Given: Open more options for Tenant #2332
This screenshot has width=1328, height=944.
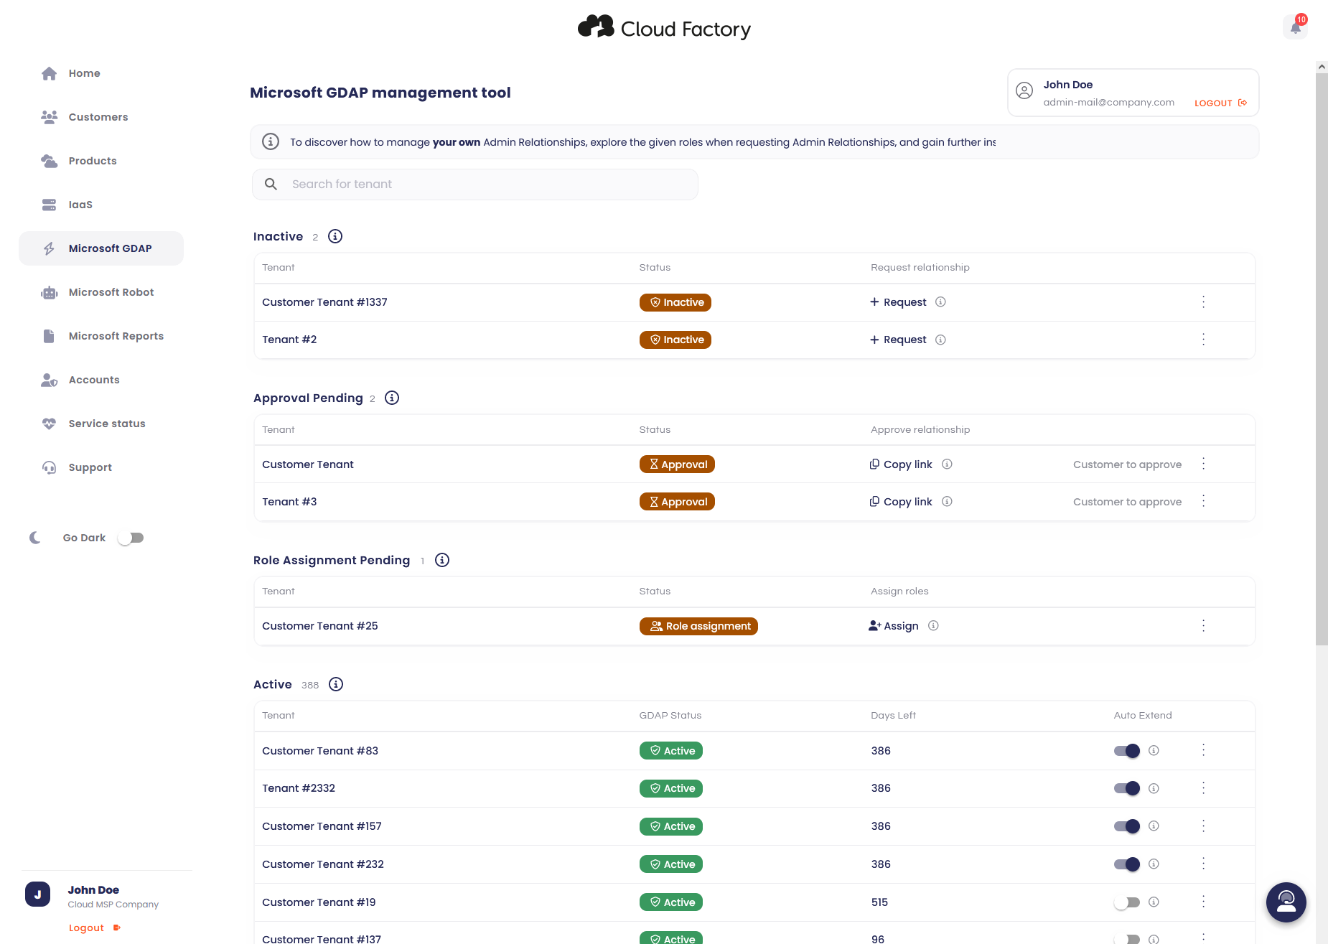Looking at the screenshot, I should click(x=1204, y=788).
